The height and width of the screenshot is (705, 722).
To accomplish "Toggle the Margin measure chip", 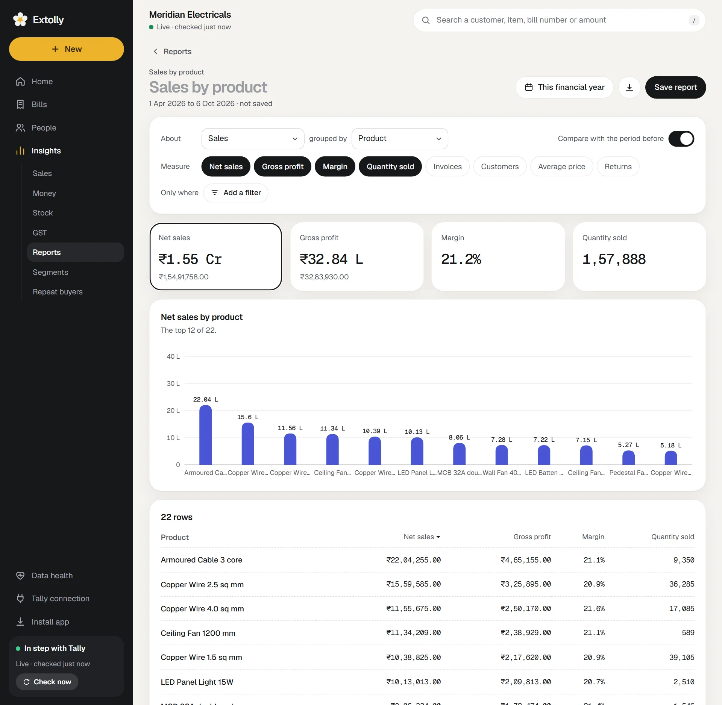I will [x=335, y=167].
